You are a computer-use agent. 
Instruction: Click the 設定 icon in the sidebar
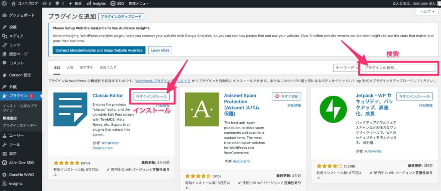tap(4, 154)
